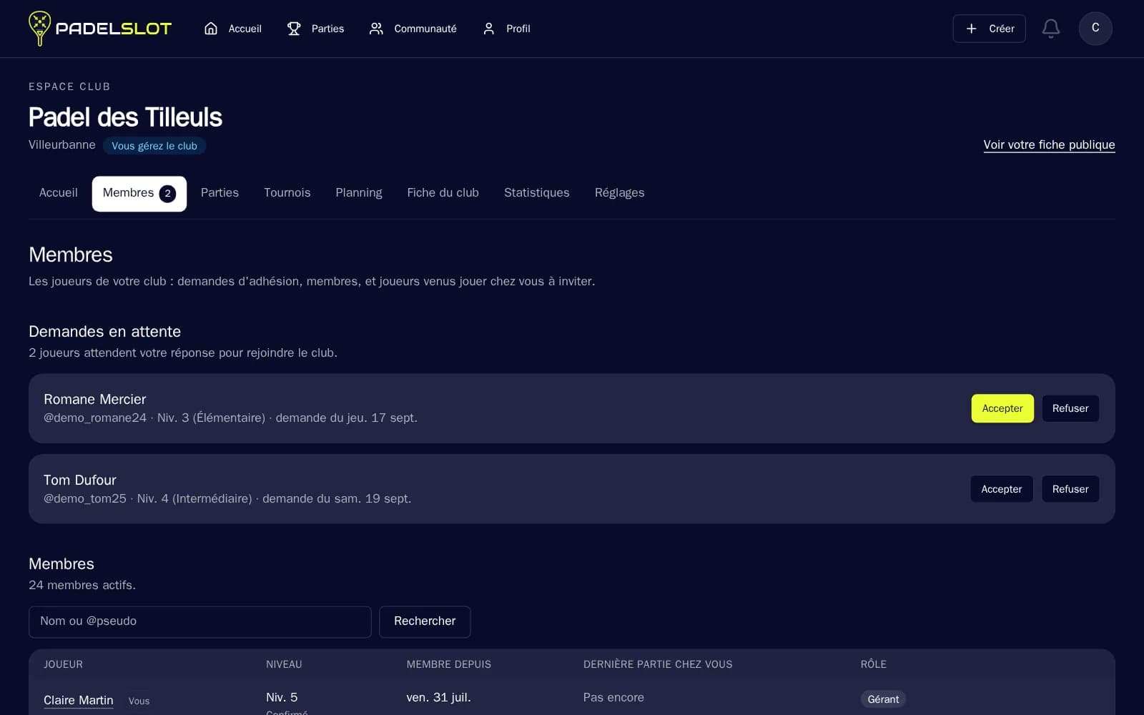Click the Profil label in top navbar
This screenshot has height=715, width=1144.
[x=518, y=29]
